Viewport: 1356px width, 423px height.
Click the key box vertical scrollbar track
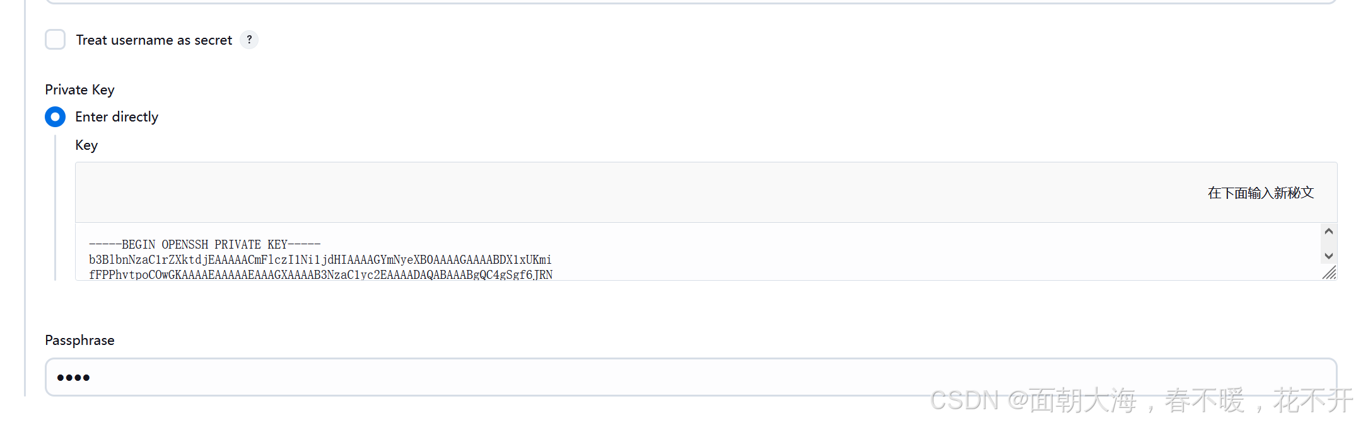(1328, 244)
